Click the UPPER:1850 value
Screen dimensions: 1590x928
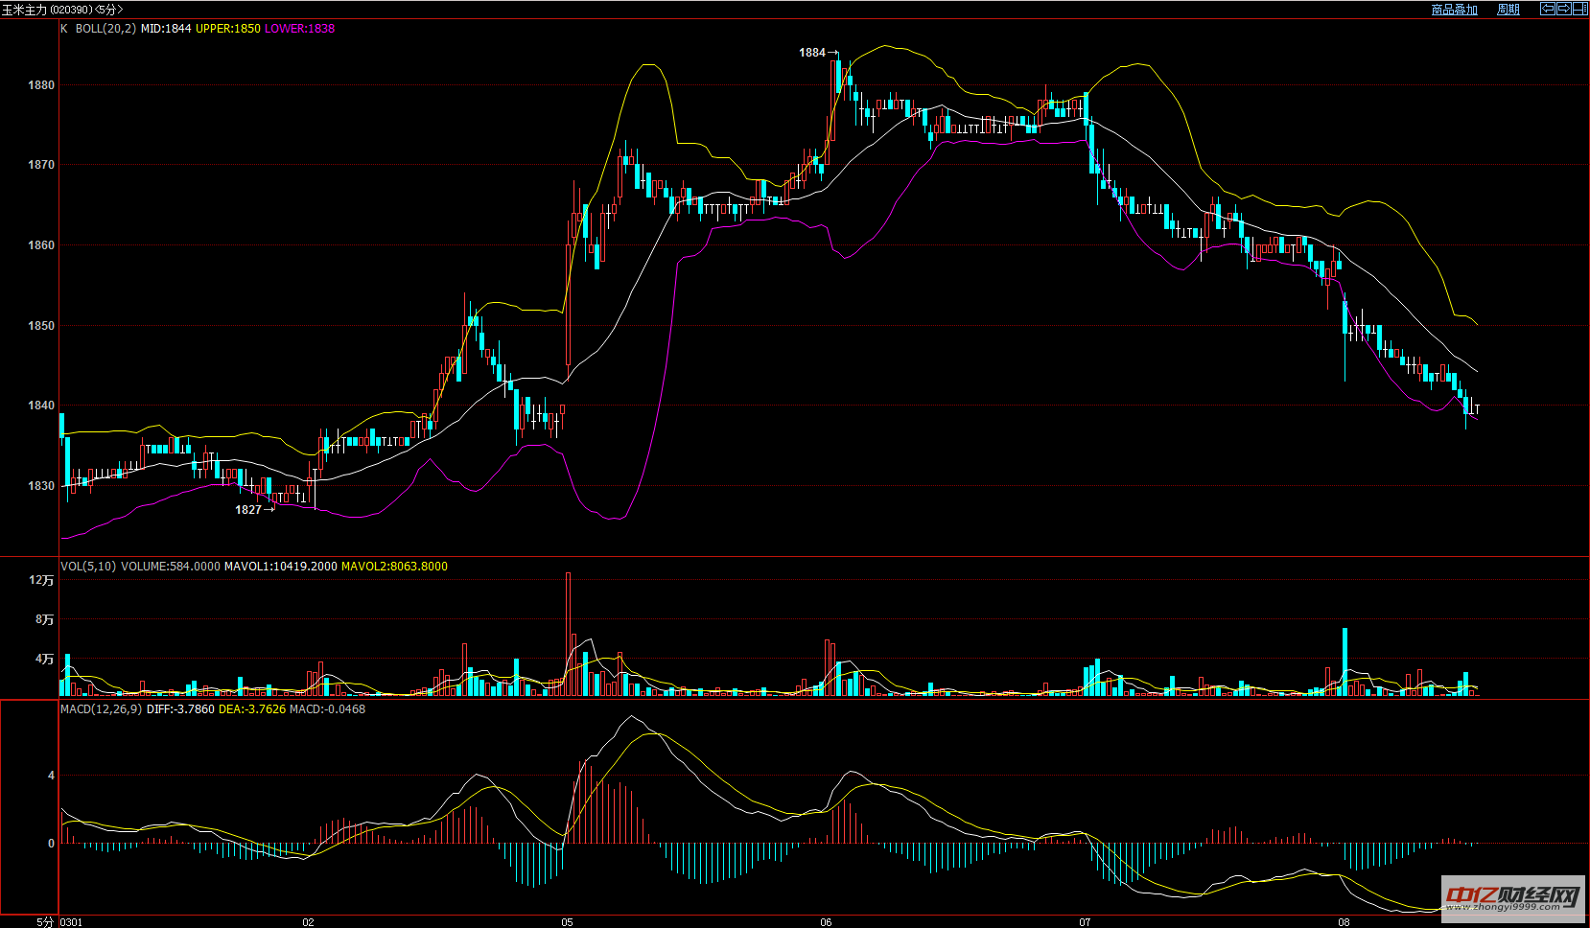click(x=228, y=29)
